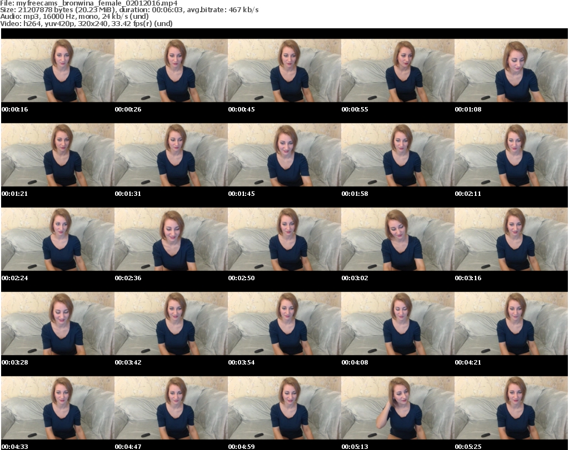
Task: Open the frame stamped 00:01:31
Action: point(171,155)
